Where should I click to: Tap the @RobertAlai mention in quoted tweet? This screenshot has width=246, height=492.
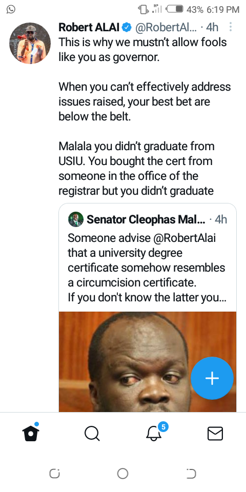click(x=185, y=238)
